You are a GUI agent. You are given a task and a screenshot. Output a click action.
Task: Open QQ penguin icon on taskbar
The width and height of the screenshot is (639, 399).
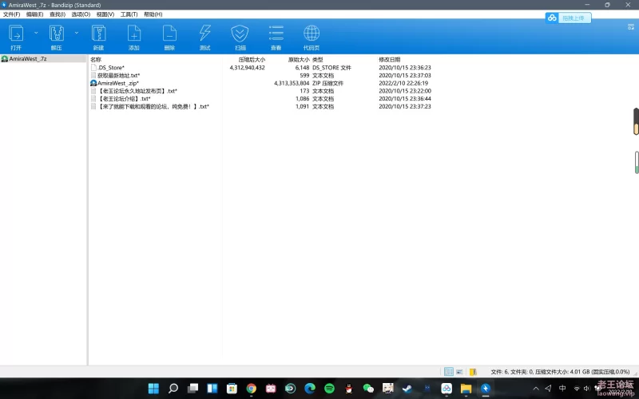pyautogui.click(x=349, y=389)
